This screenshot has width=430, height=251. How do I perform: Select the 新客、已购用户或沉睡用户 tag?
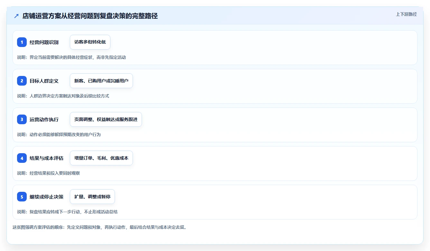click(101, 81)
